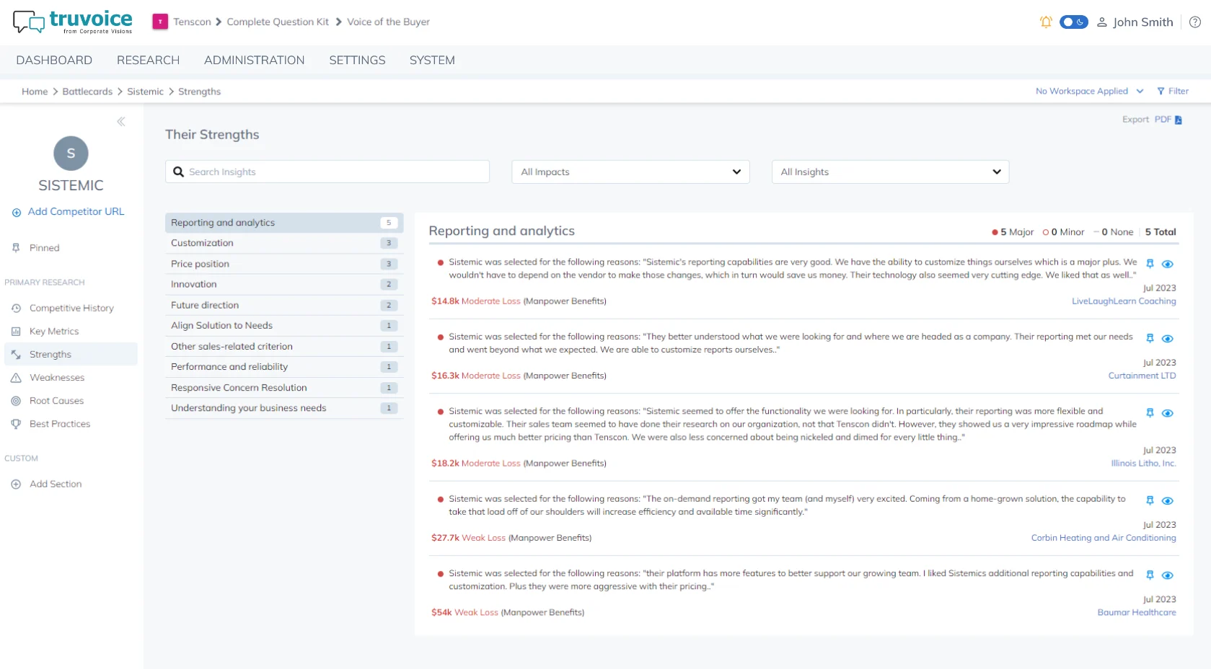The height and width of the screenshot is (669, 1211).
Task: Open the notifications bell
Action: (1046, 22)
